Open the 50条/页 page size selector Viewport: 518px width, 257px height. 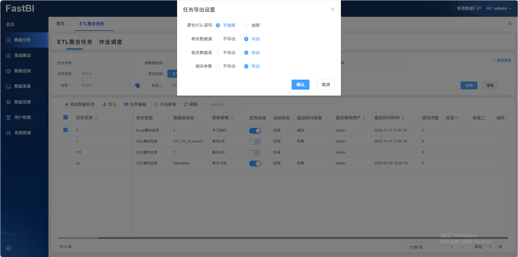416,247
